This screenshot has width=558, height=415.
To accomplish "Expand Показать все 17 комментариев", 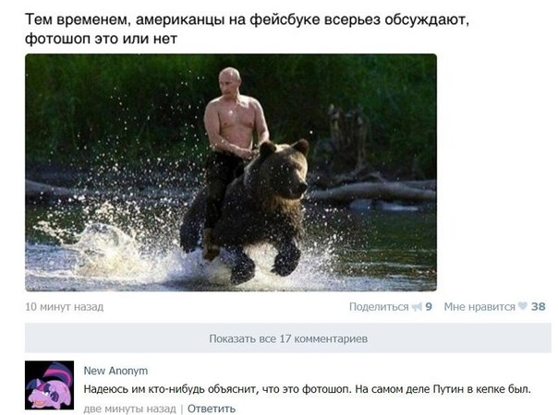I will tap(288, 338).
